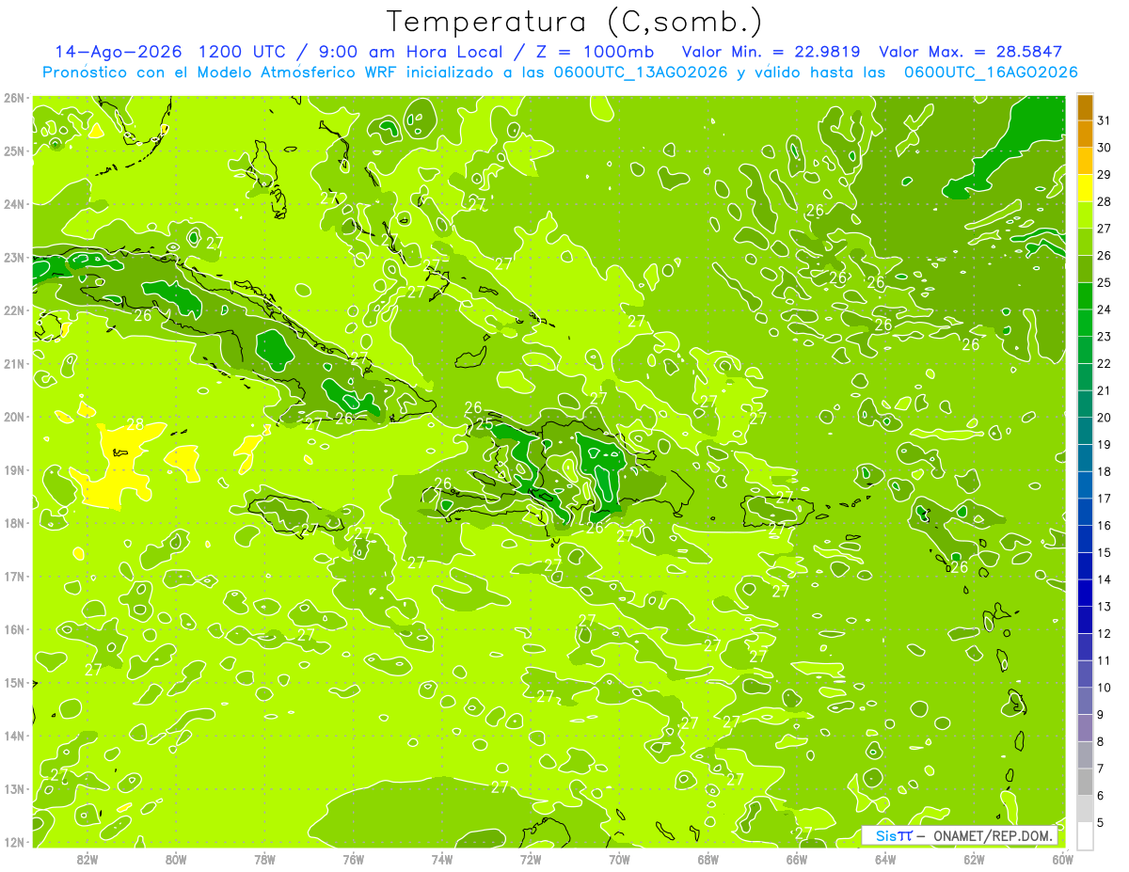1129x872 pixels.
Task: Click the legend value "15"
Action: pyautogui.click(x=1104, y=552)
